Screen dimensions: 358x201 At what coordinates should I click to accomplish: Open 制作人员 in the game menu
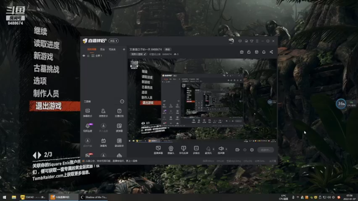click(x=46, y=93)
